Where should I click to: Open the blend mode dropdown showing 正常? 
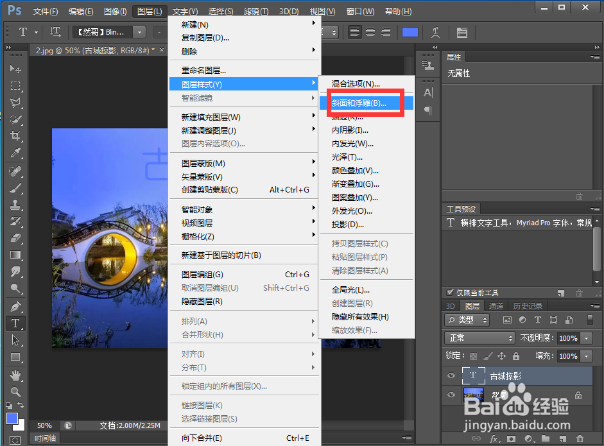[479, 338]
